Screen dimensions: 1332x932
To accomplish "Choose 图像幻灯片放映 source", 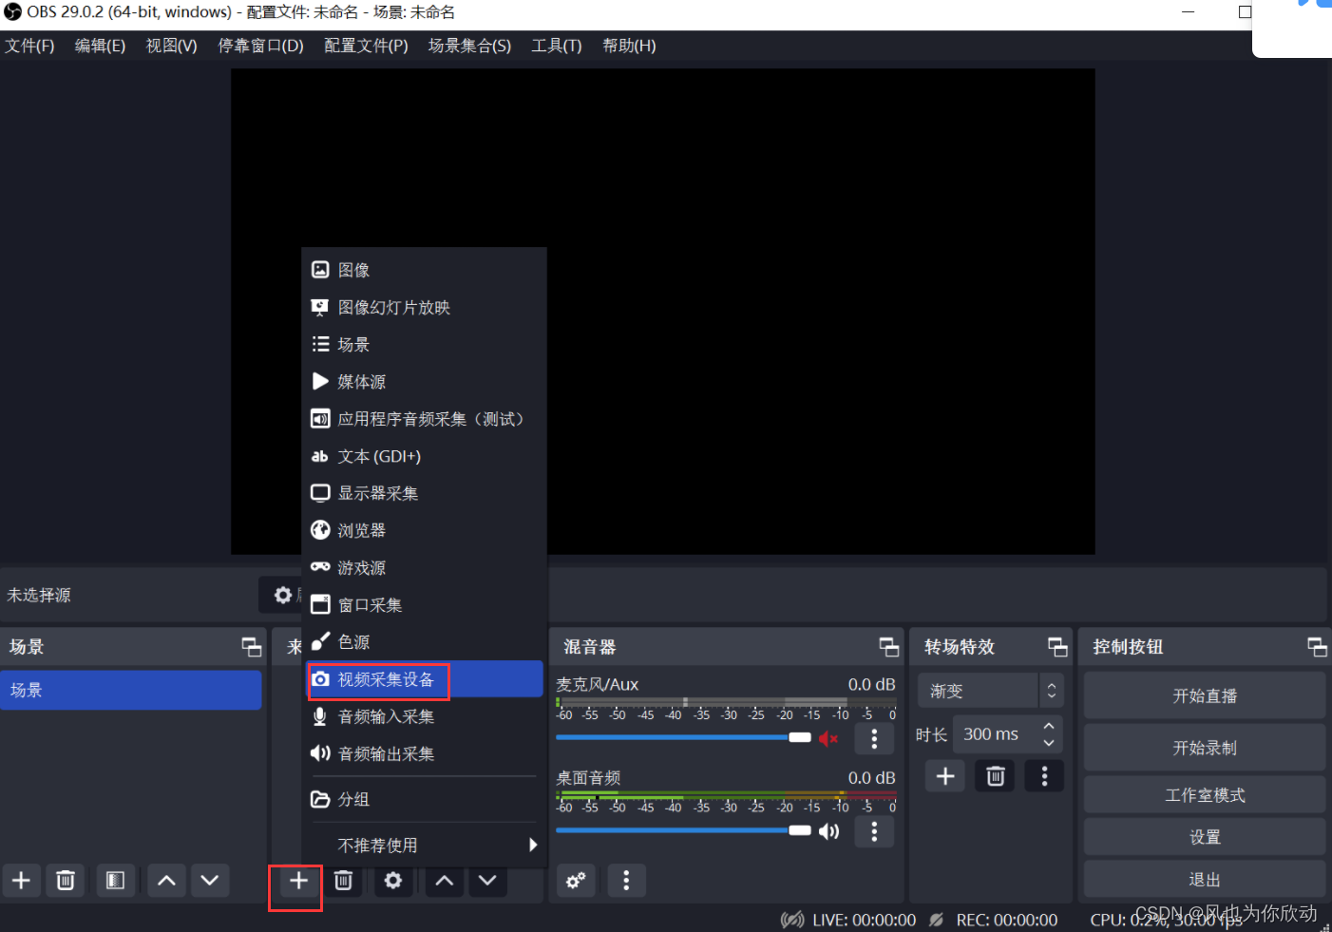I will coord(425,307).
